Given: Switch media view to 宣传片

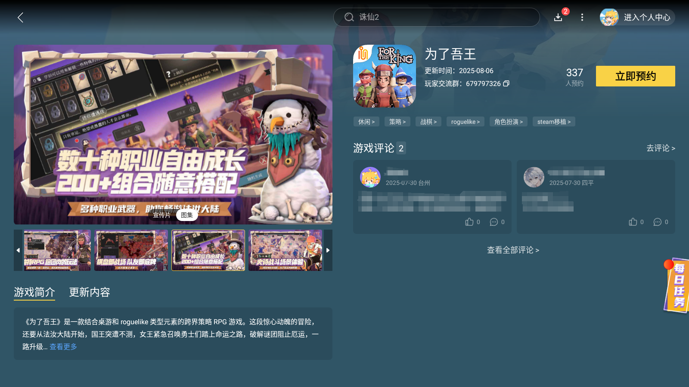Looking at the screenshot, I should (162, 215).
